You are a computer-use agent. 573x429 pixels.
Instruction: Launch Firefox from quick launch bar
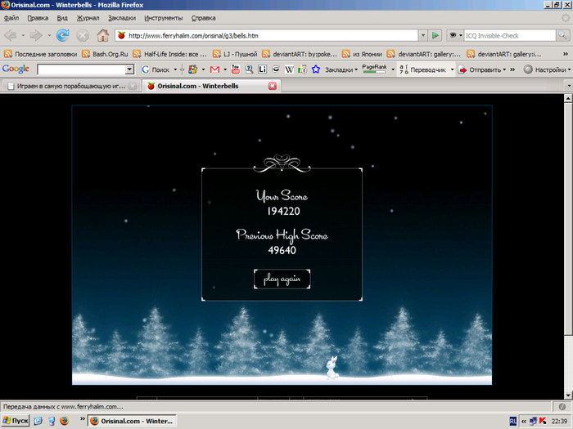click(x=65, y=421)
